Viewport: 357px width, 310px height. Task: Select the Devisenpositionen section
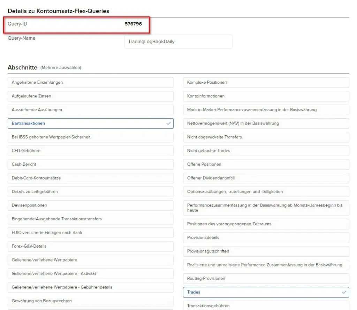coord(91,205)
